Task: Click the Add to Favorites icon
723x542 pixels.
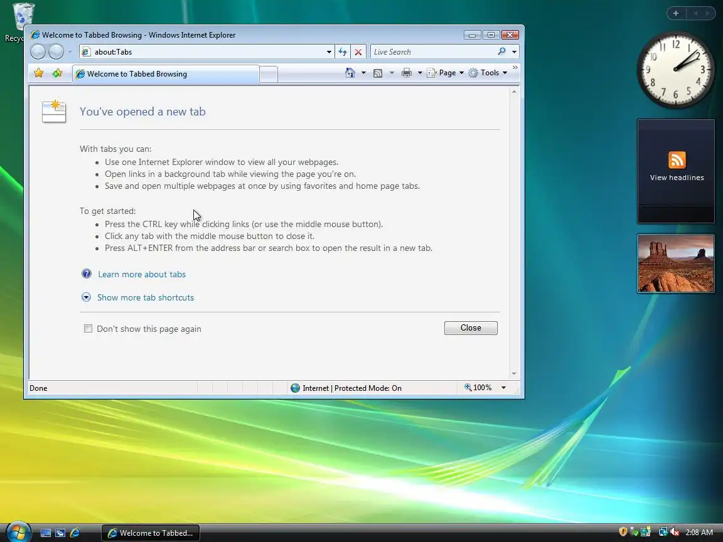Action: pos(57,73)
